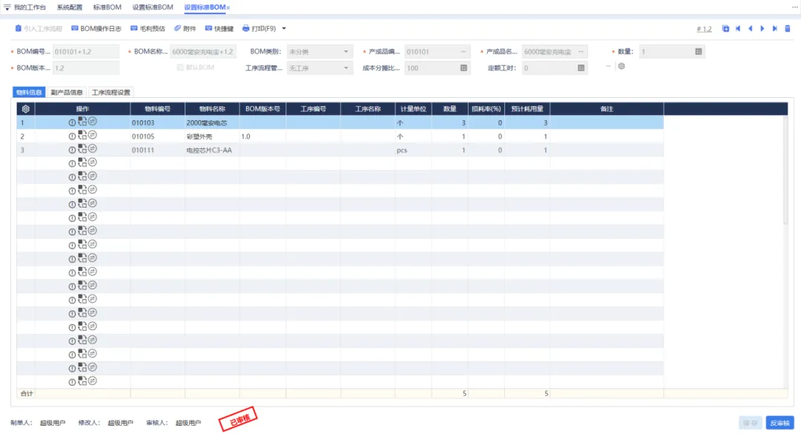This screenshot has height=434, width=801.
Task: Click the table's vertical scrollbar
Action: 785,171
